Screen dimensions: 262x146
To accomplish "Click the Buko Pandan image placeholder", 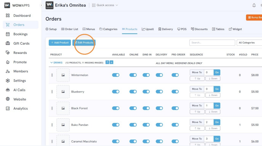I will click(x=63, y=125).
